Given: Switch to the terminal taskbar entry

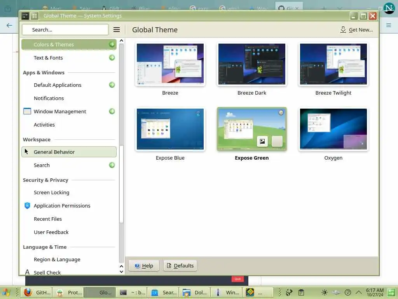Looking at the screenshot, I should point(131,292).
